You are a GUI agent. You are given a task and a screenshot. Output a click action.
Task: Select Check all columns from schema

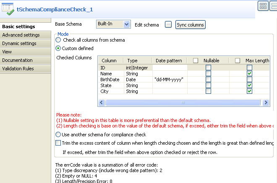tap(58, 40)
